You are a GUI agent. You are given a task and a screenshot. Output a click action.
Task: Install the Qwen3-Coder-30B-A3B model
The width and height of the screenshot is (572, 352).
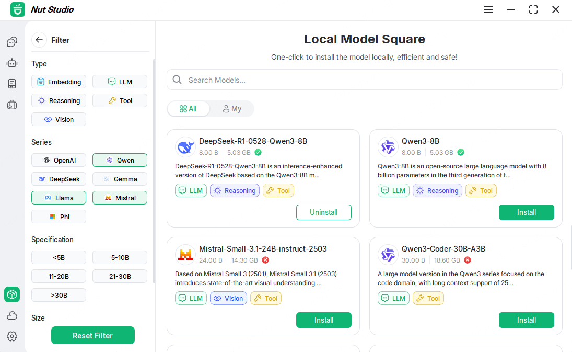tap(527, 320)
